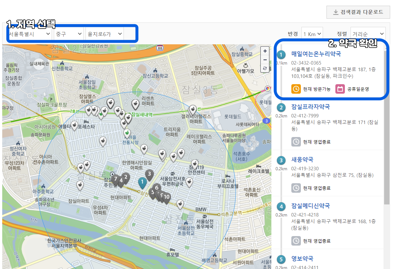Click pink 공휴일운영 calendar icon
Screen dimensions: 393x269
point(340,89)
